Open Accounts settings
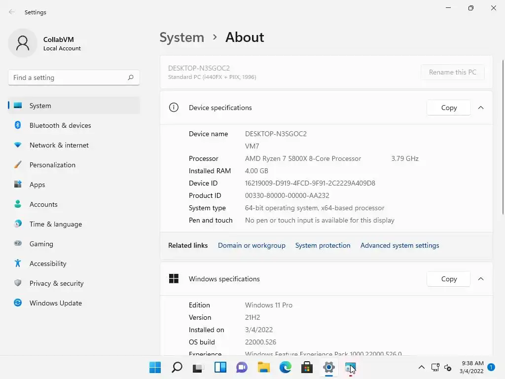 tap(74, 204)
